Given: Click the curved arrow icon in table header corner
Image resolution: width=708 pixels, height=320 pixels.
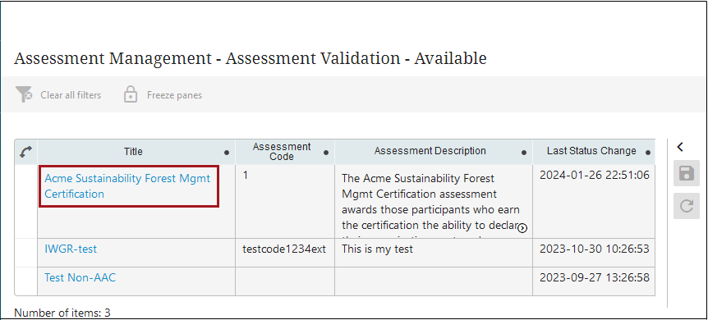Looking at the screenshot, I should coord(26,152).
